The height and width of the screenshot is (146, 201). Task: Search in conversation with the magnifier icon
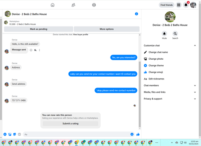pos(175,33)
